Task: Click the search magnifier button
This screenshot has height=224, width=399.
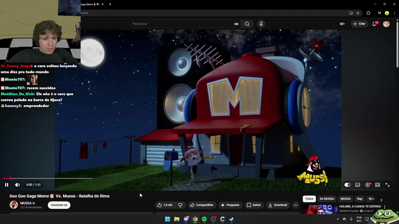Action: tap(247, 24)
